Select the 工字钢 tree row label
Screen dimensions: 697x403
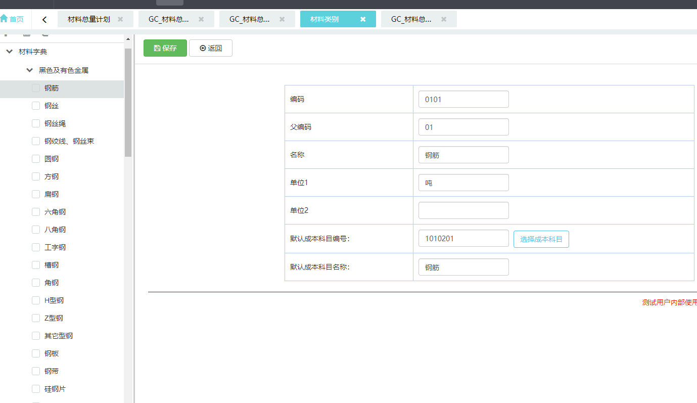(55, 247)
